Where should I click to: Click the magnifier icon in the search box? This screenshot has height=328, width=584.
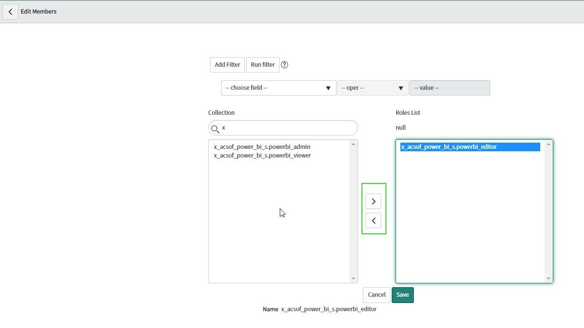click(215, 128)
